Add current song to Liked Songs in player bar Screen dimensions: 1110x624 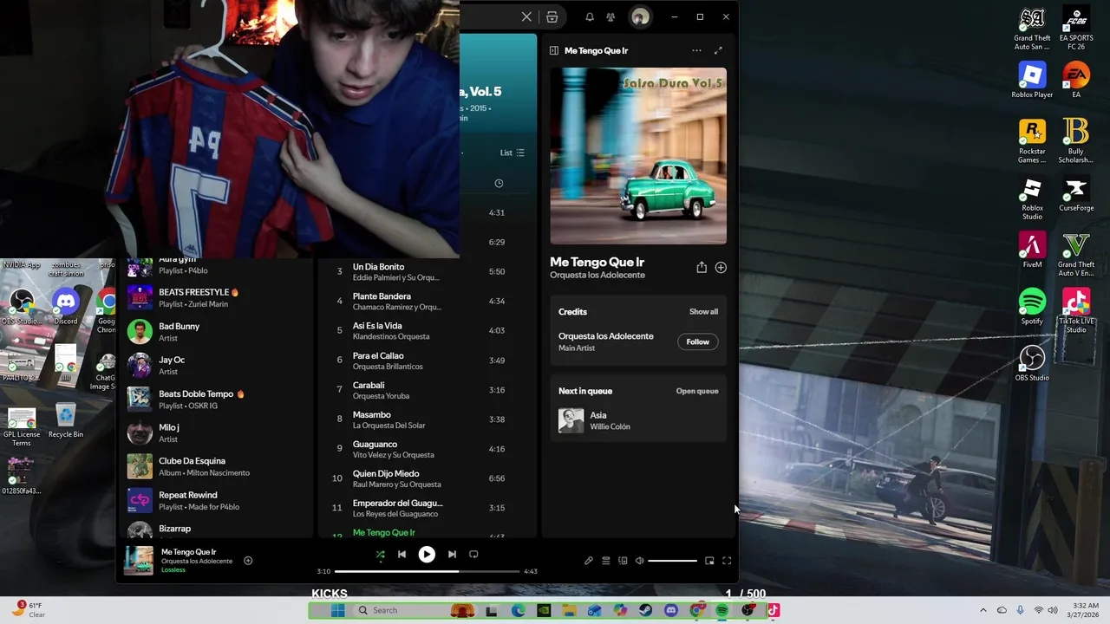click(248, 561)
